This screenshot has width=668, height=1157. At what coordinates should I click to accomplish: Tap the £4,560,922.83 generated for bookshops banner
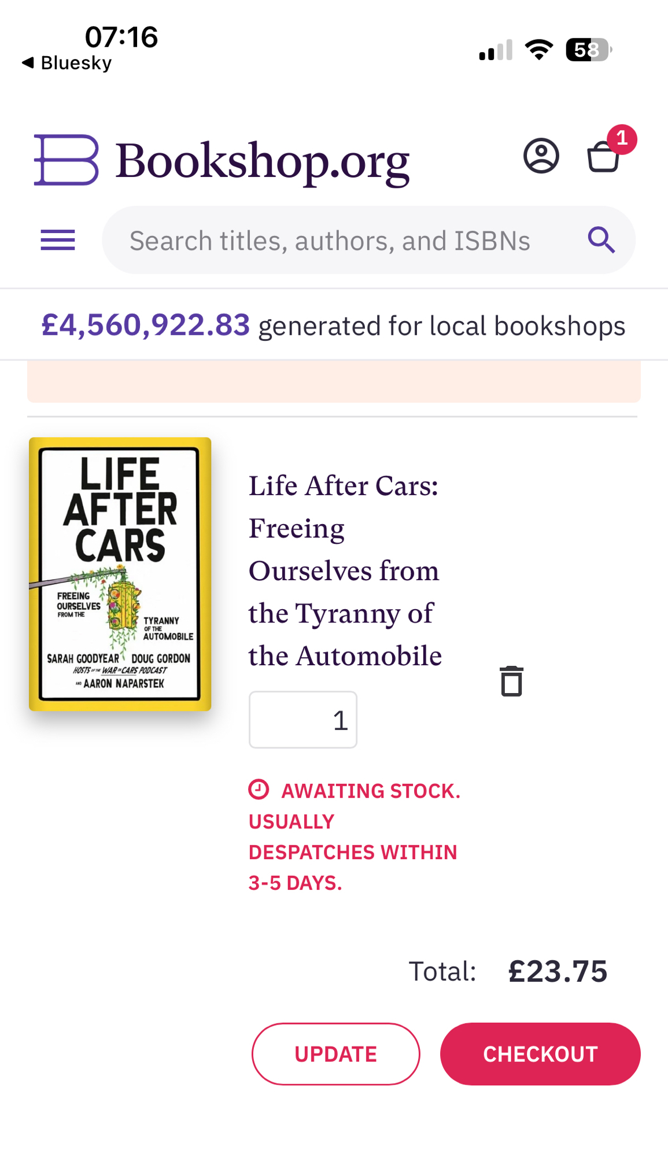(x=333, y=325)
